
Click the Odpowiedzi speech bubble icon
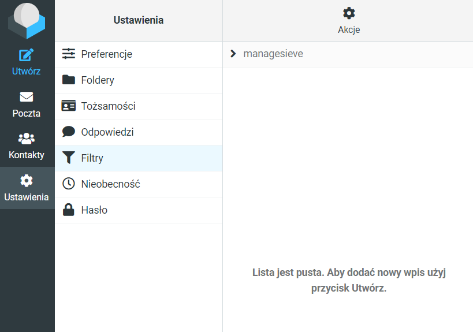pos(69,132)
